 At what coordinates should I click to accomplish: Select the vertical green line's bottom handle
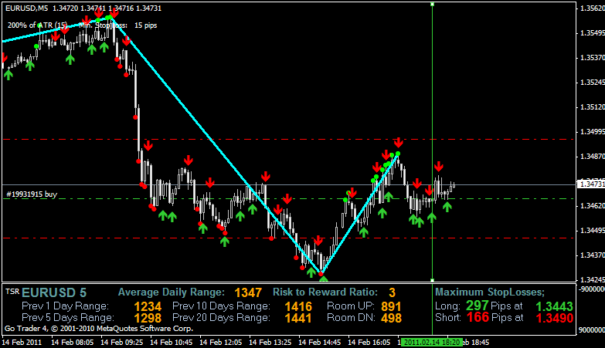point(432,280)
